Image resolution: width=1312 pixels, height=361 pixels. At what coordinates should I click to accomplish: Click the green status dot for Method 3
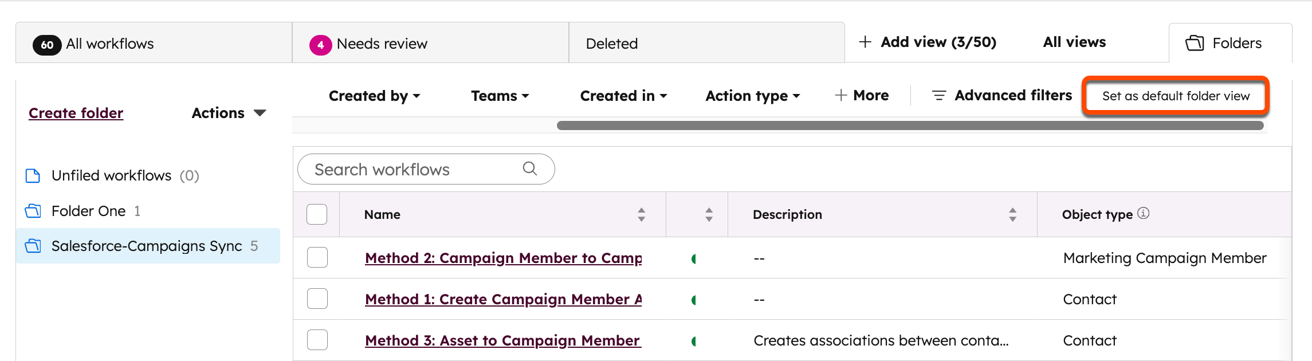694,341
